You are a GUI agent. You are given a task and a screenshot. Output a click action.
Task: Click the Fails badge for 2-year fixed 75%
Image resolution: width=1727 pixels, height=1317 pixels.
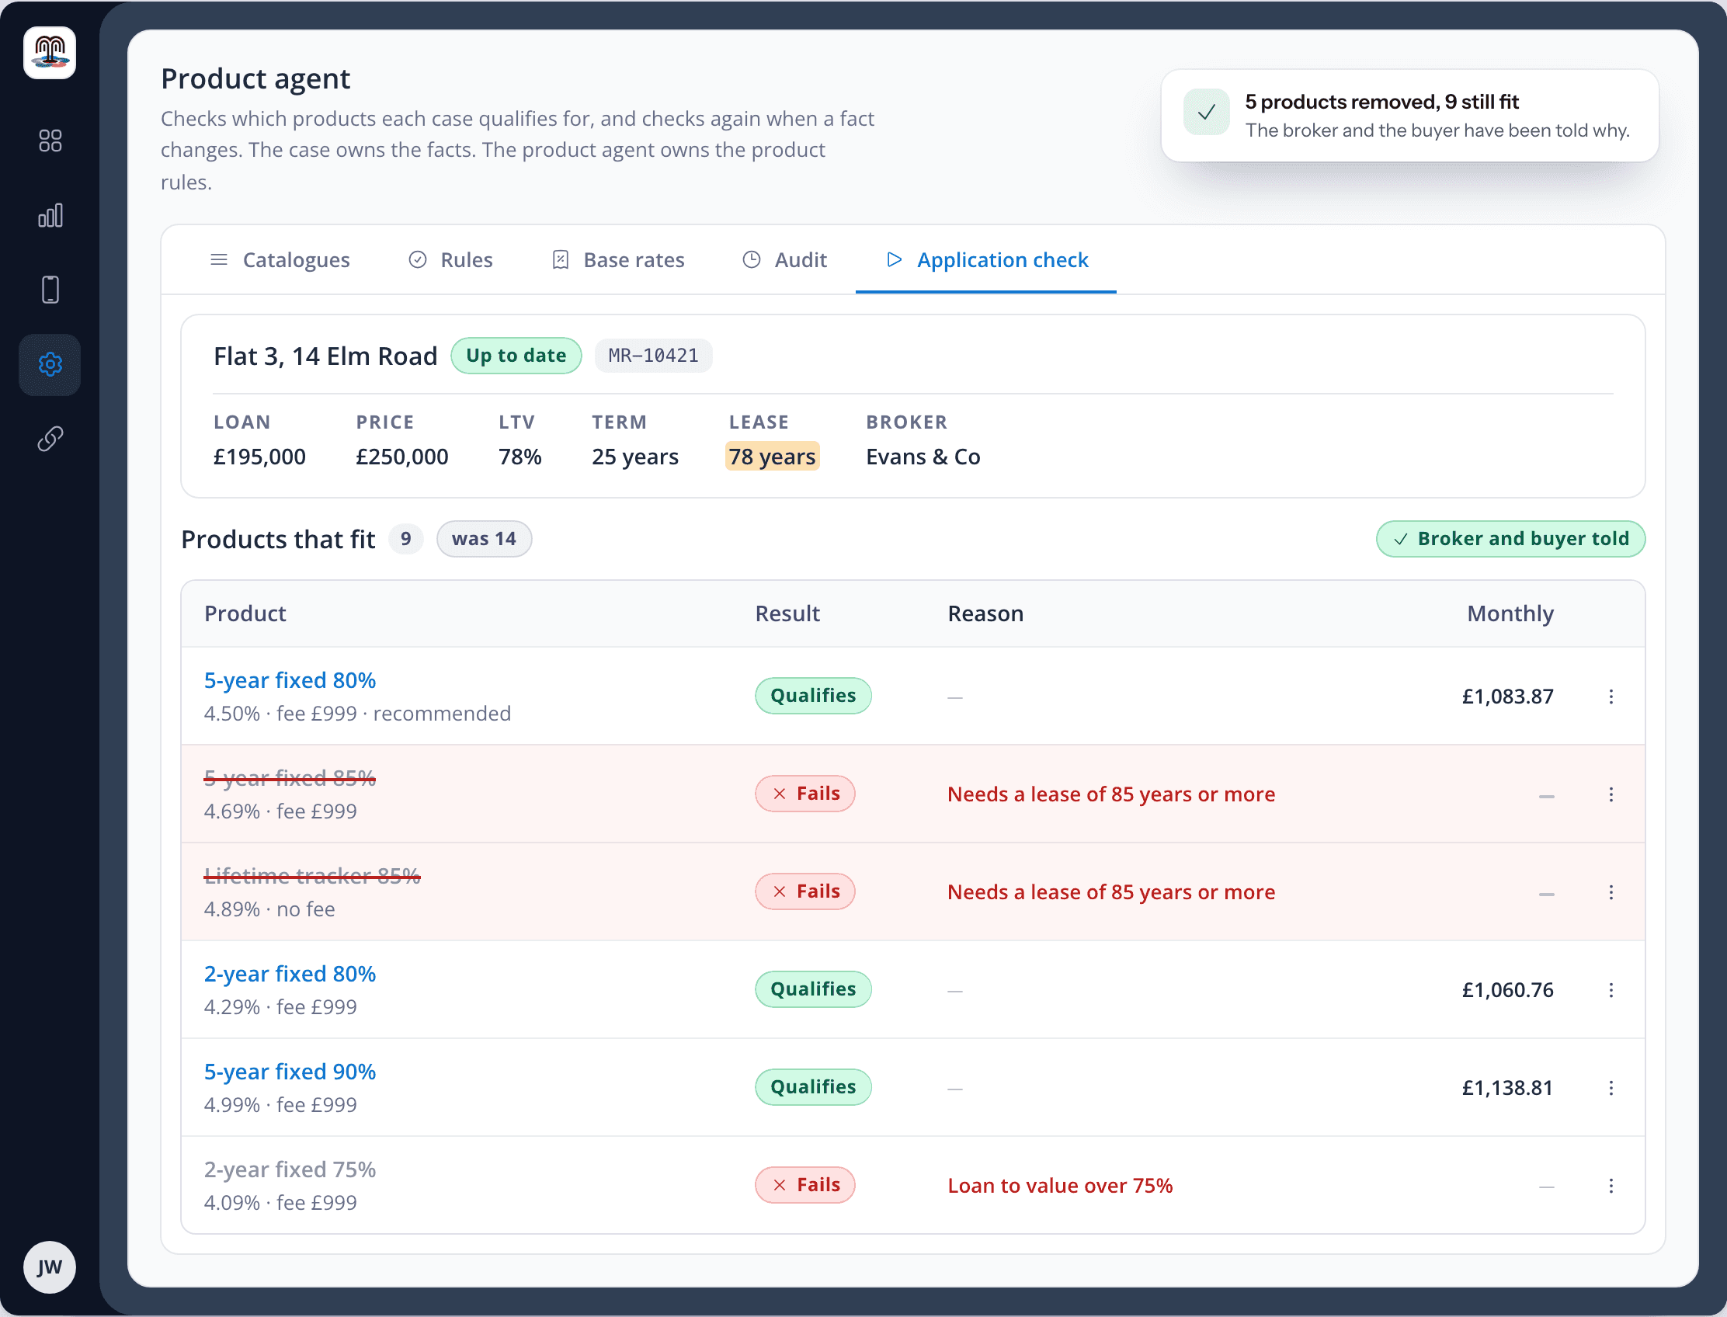[805, 1185]
